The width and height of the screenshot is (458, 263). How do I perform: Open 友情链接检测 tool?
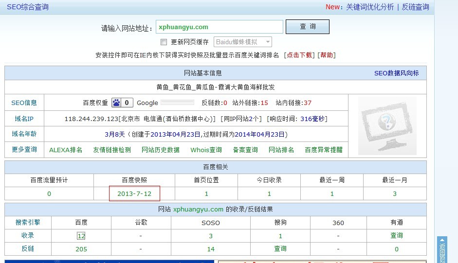(x=112, y=150)
